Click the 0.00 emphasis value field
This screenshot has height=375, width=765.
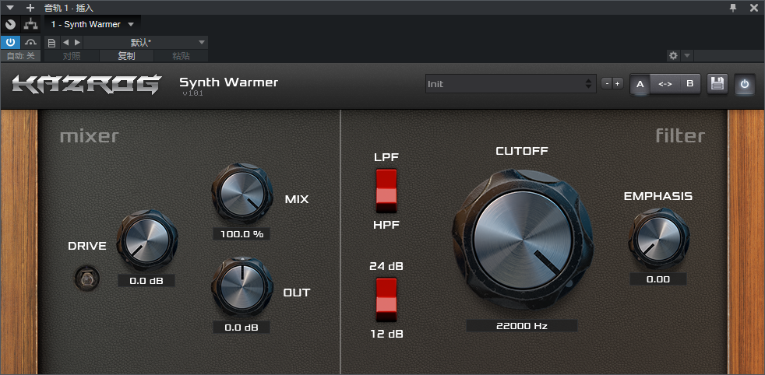658,279
